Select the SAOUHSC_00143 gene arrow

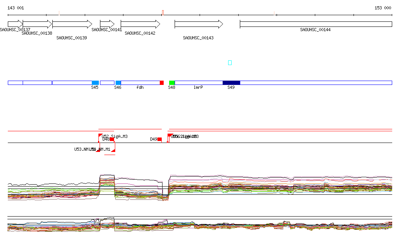point(198,24)
